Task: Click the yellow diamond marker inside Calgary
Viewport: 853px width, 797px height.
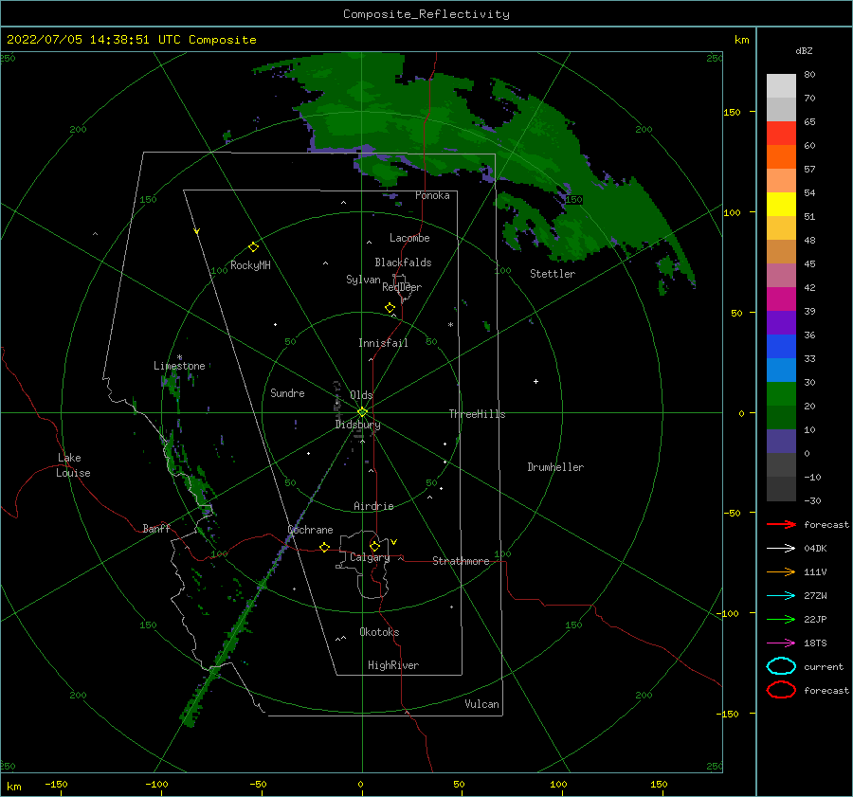Action: pyautogui.click(x=374, y=546)
